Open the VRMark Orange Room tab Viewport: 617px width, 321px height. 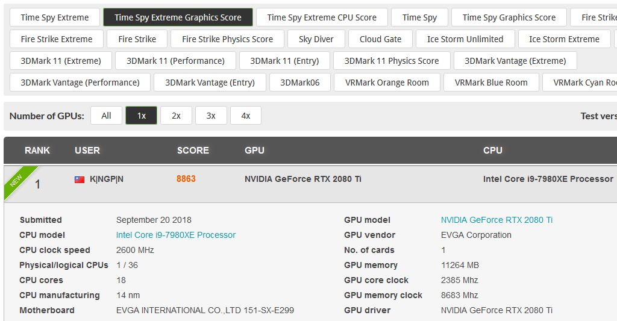pyautogui.click(x=387, y=83)
